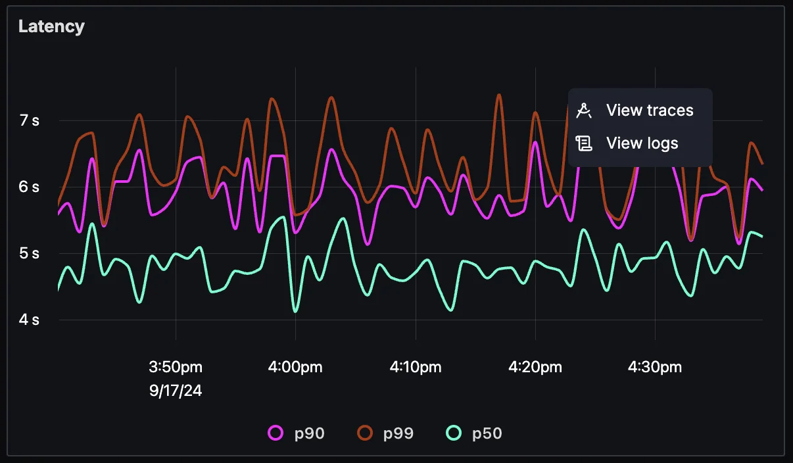The image size is (793, 463).
Task: Click the 4:00pm time label
Action: tap(295, 367)
